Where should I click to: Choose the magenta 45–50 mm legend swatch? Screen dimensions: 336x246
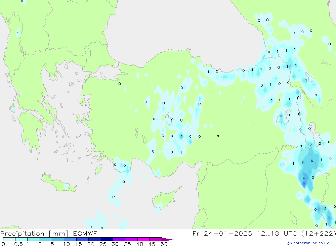[x=156, y=240]
